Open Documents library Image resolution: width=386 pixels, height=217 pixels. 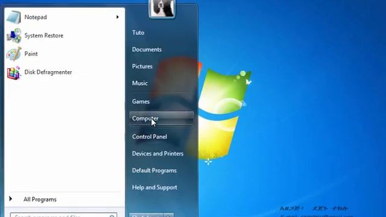[147, 49]
